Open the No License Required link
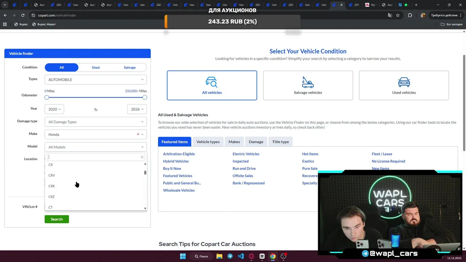 [x=388, y=161]
